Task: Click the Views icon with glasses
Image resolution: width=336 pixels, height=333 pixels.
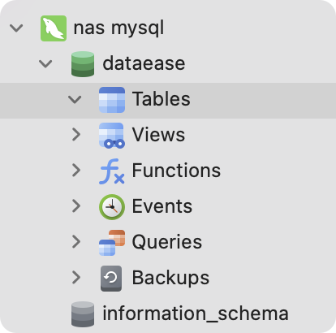Action: 112,136
